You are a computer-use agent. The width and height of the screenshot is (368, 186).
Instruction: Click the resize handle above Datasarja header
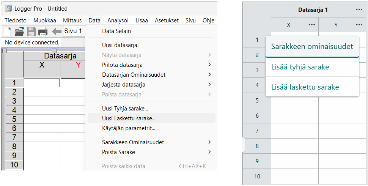tap(55, 51)
